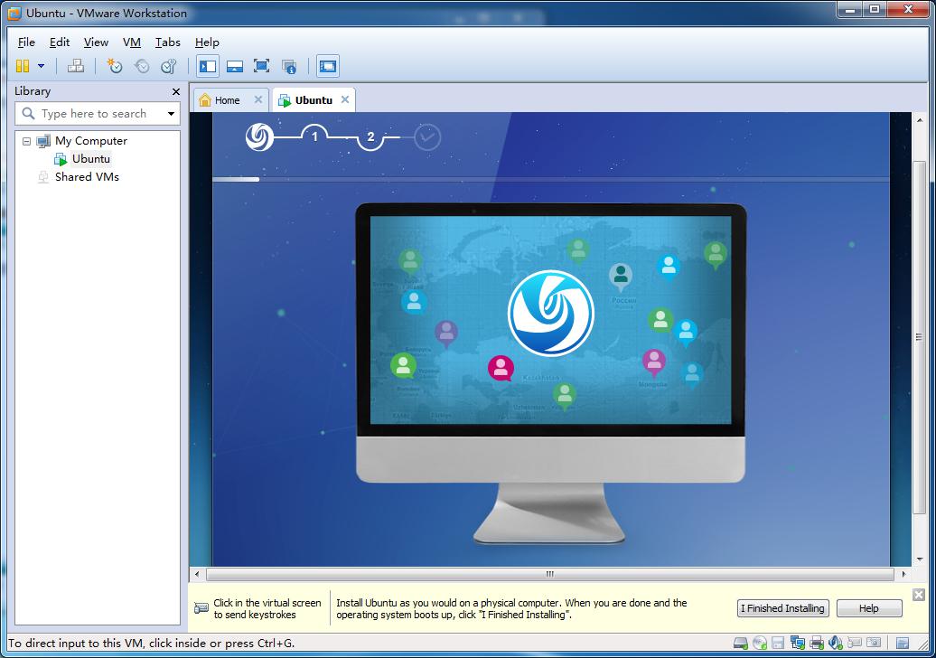Click the Deepin logo step in installer
This screenshot has width=936, height=658.
tap(259, 137)
